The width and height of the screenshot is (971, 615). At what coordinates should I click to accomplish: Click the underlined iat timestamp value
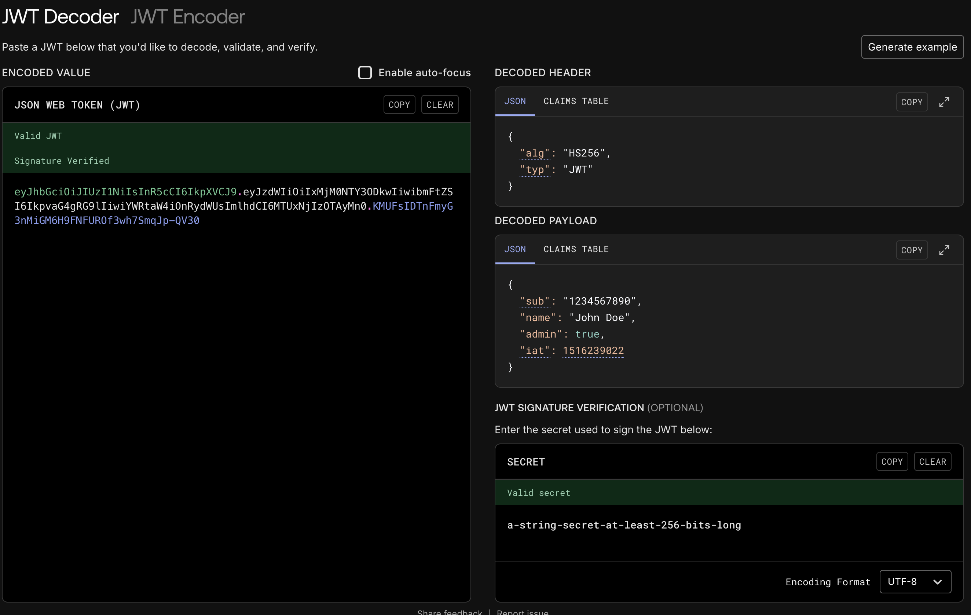pyautogui.click(x=593, y=351)
